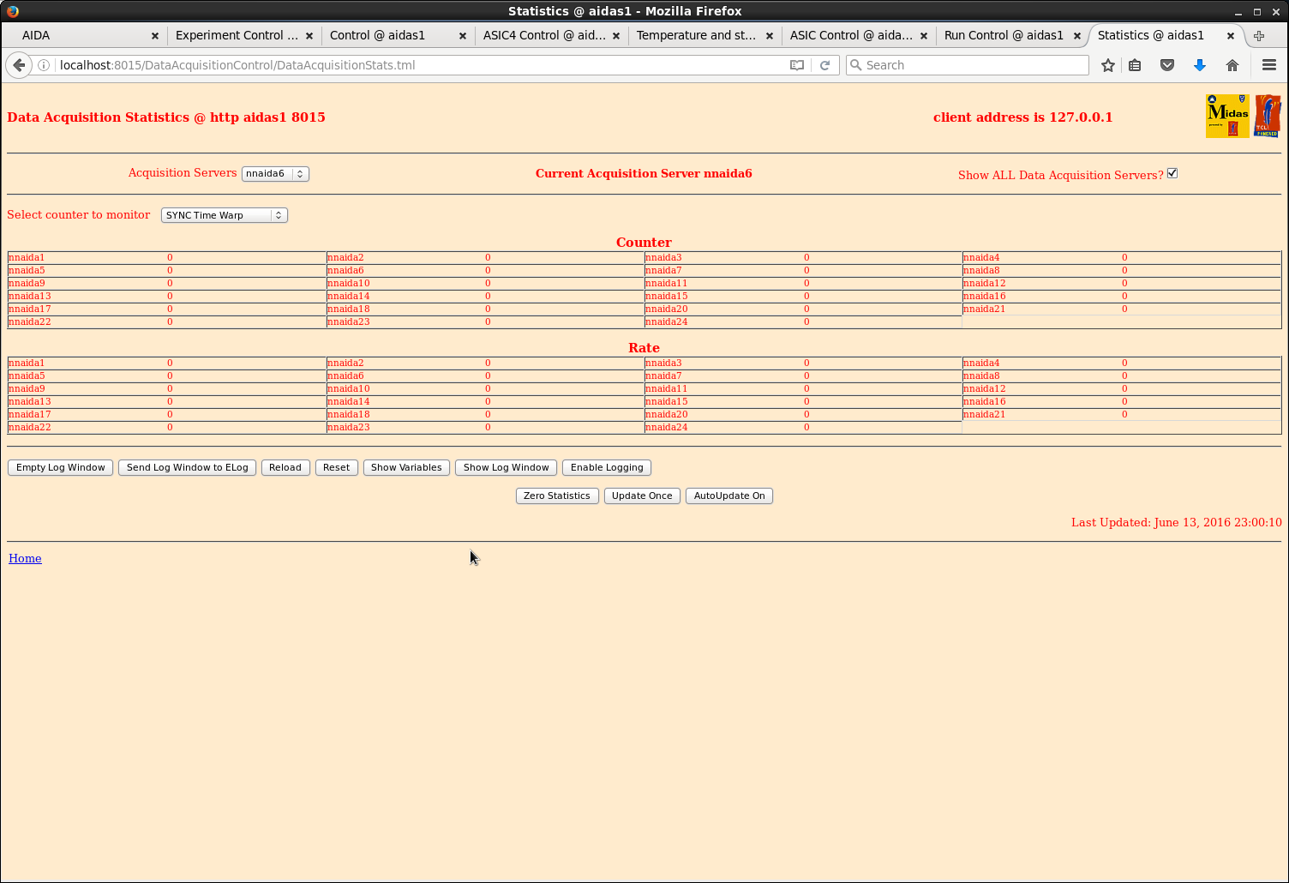Close the Temperature and status tab
The width and height of the screenshot is (1289, 883).
coord(770,36)
